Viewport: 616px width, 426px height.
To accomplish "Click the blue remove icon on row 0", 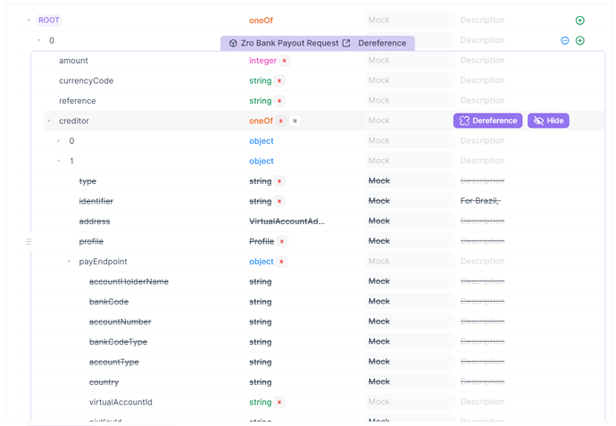I will (x=564, y=40).
